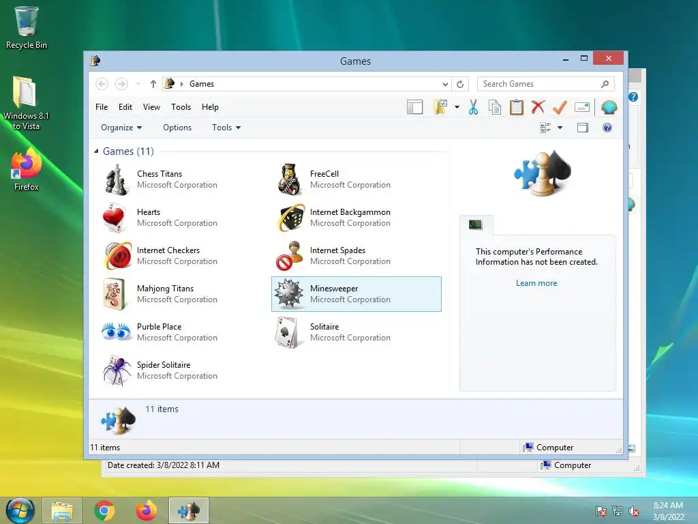Select Purble Place eyes icon
698x524 pixels.
pos(116,332)
